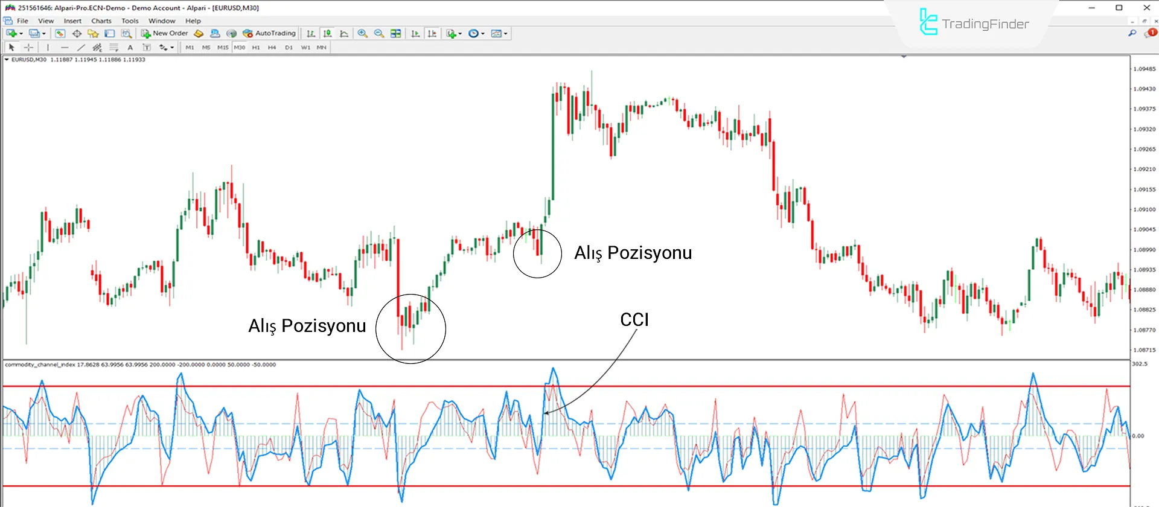The image size is (1159, 507).
Task: Click the search magnifier icon at top right
Action: (x=1132, y=33)
